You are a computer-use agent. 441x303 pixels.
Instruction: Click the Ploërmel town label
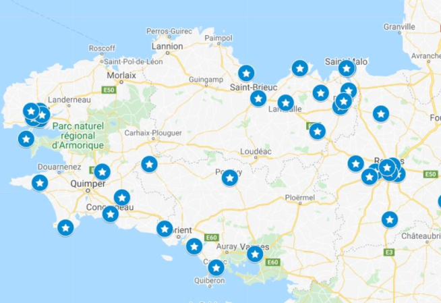[x=300, y=198]
